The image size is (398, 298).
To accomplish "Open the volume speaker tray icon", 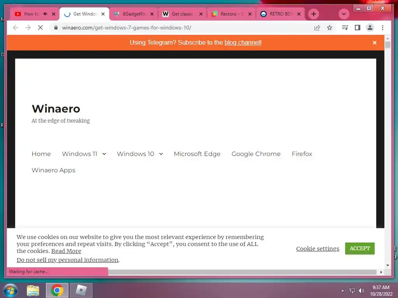I will point(361,291).
